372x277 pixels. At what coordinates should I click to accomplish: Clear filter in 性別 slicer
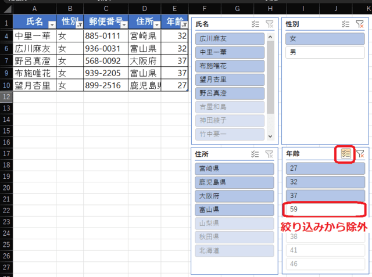pyautogui.click(x=360, y=24)
